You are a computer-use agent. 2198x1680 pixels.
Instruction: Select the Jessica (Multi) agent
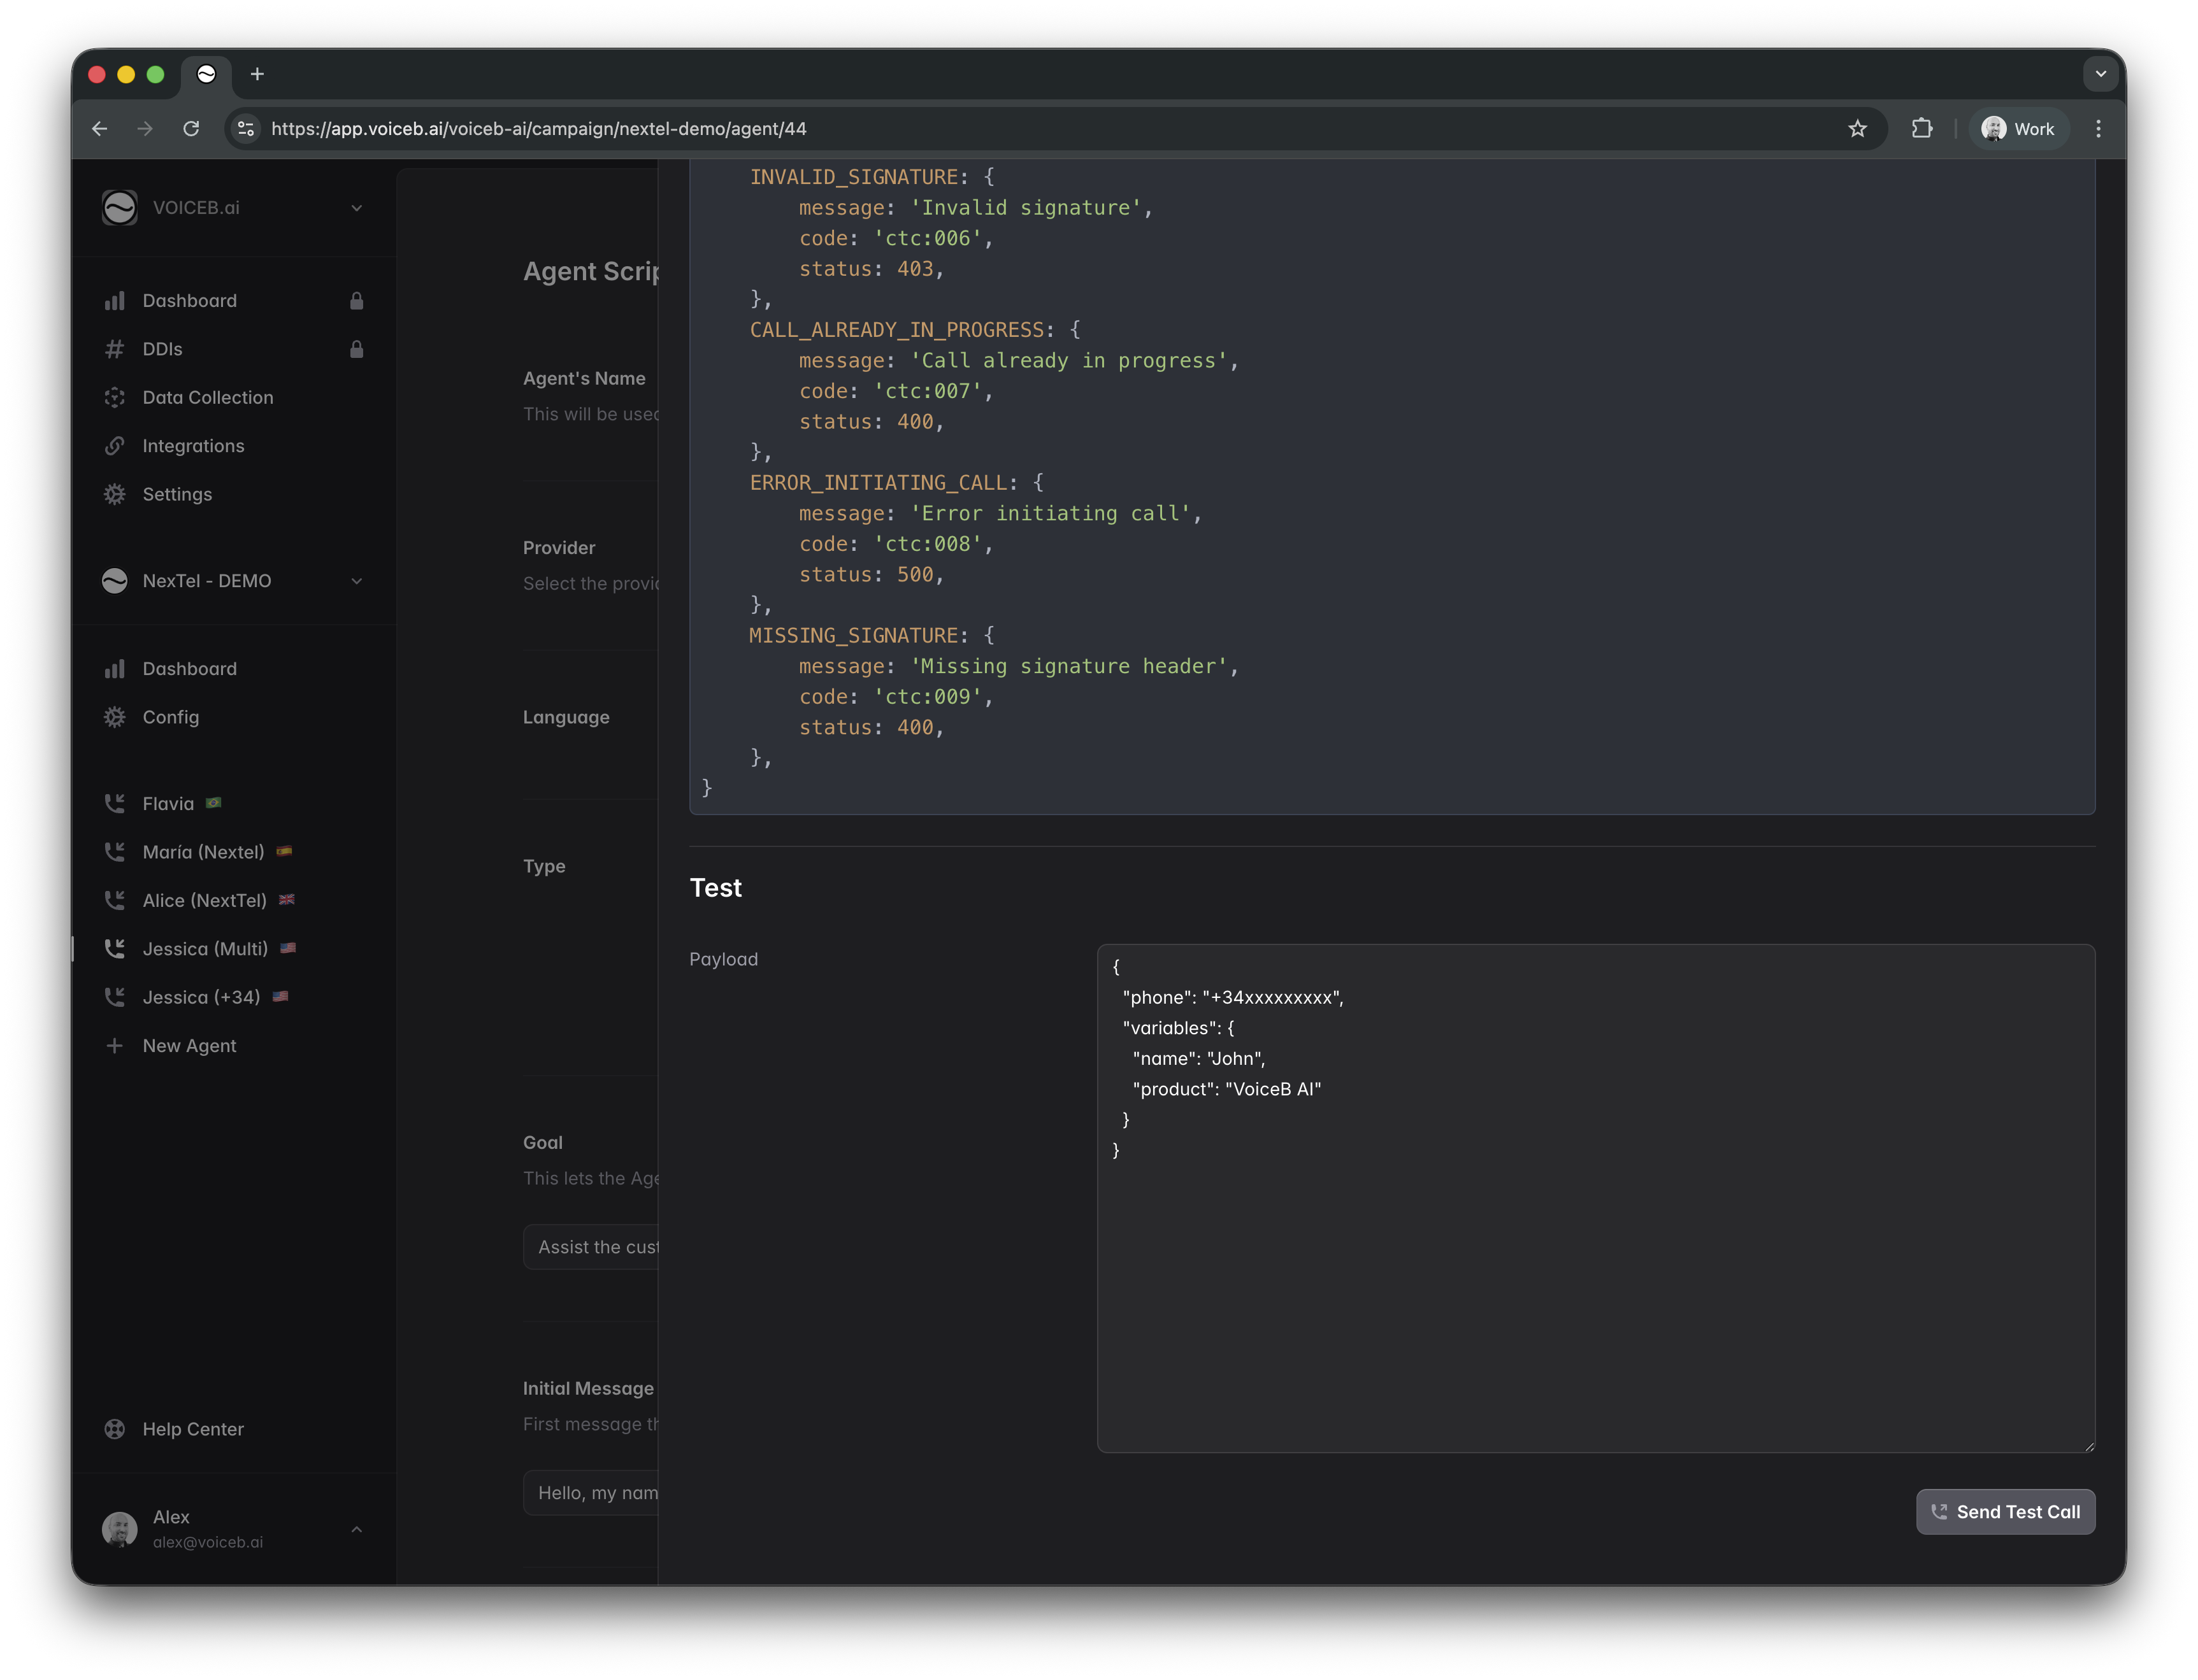(x=205, y=949)
